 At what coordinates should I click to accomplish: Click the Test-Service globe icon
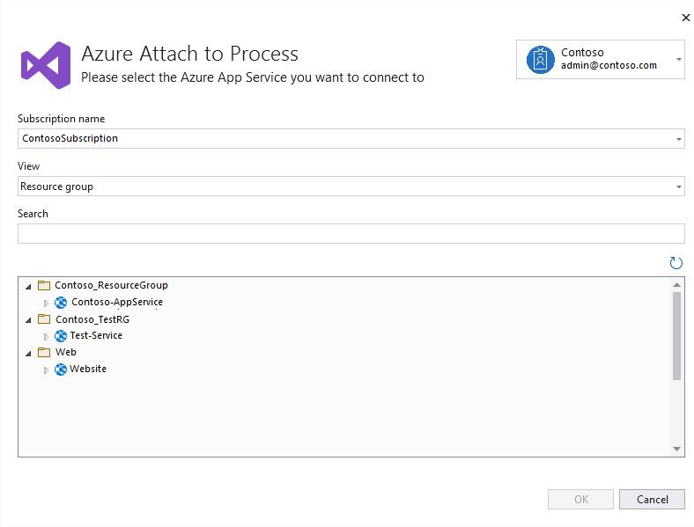point(61,336)
